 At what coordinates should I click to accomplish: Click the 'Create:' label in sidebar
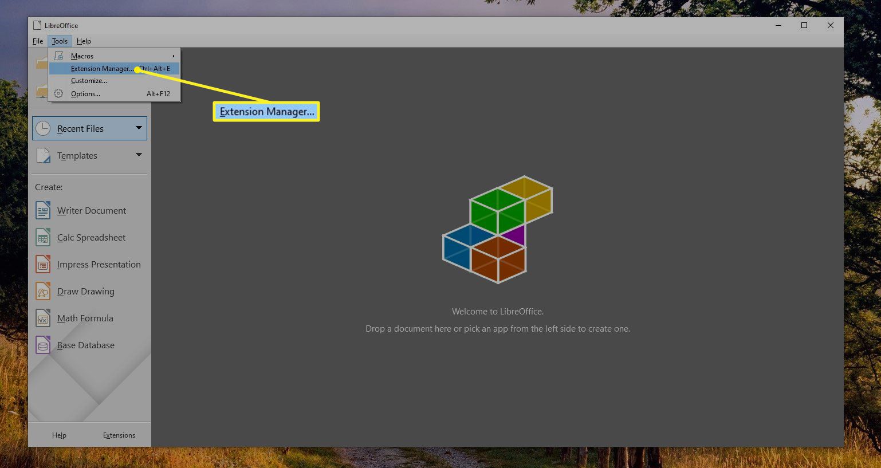(49, 187)
